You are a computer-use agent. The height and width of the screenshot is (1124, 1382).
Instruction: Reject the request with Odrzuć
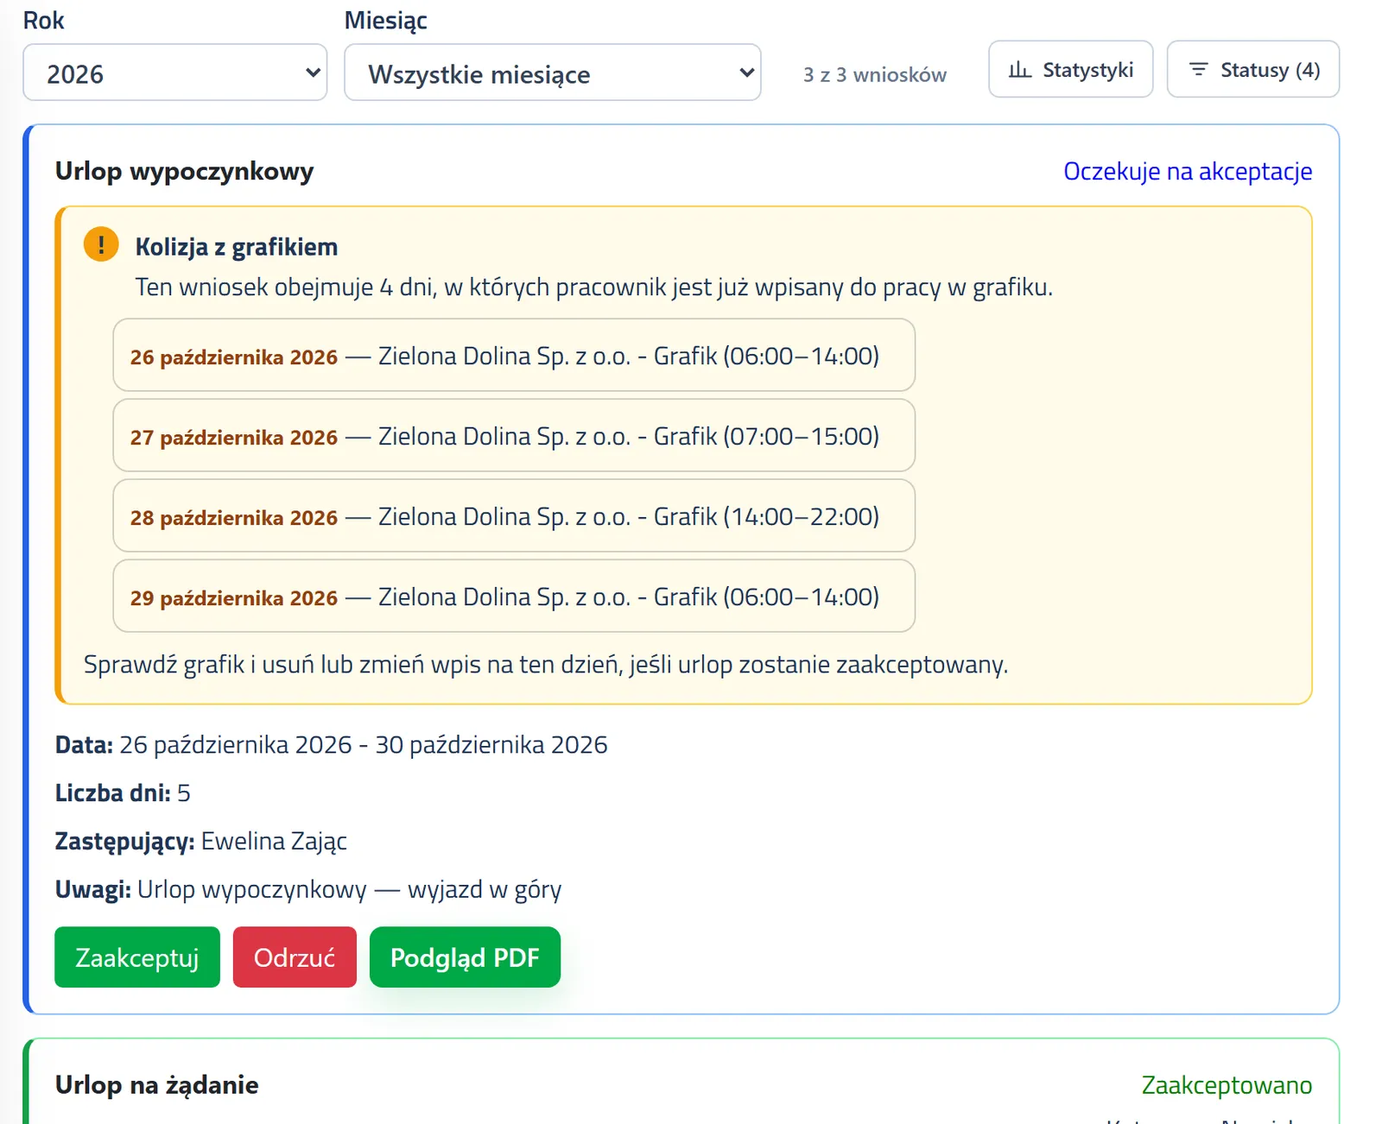click(x=295, y=957)
